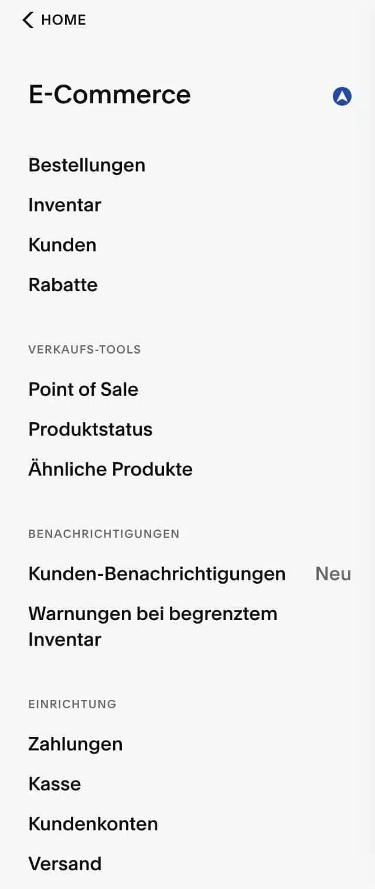The height and width of the screenshot is (889, 375).
Task: Navigate back using the HOME button
Action: (62, 20)
